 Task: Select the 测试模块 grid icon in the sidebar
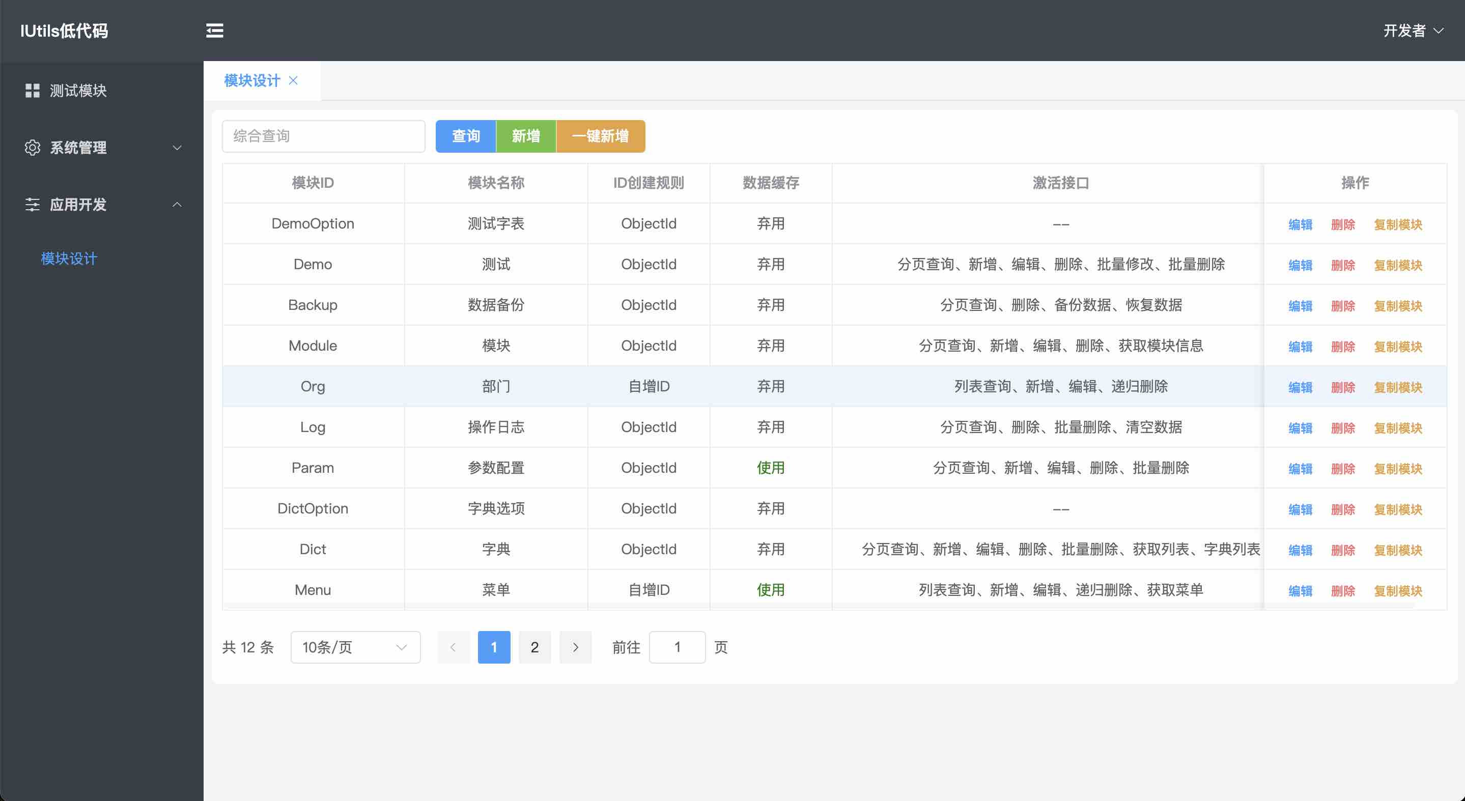pyautogui.click(x=32, y=90)
